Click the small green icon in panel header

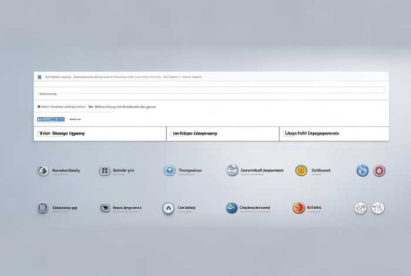tap(39, 76)
